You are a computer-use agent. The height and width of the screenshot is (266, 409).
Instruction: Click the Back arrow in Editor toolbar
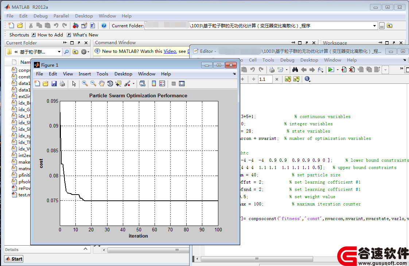(x=304, y=70)
